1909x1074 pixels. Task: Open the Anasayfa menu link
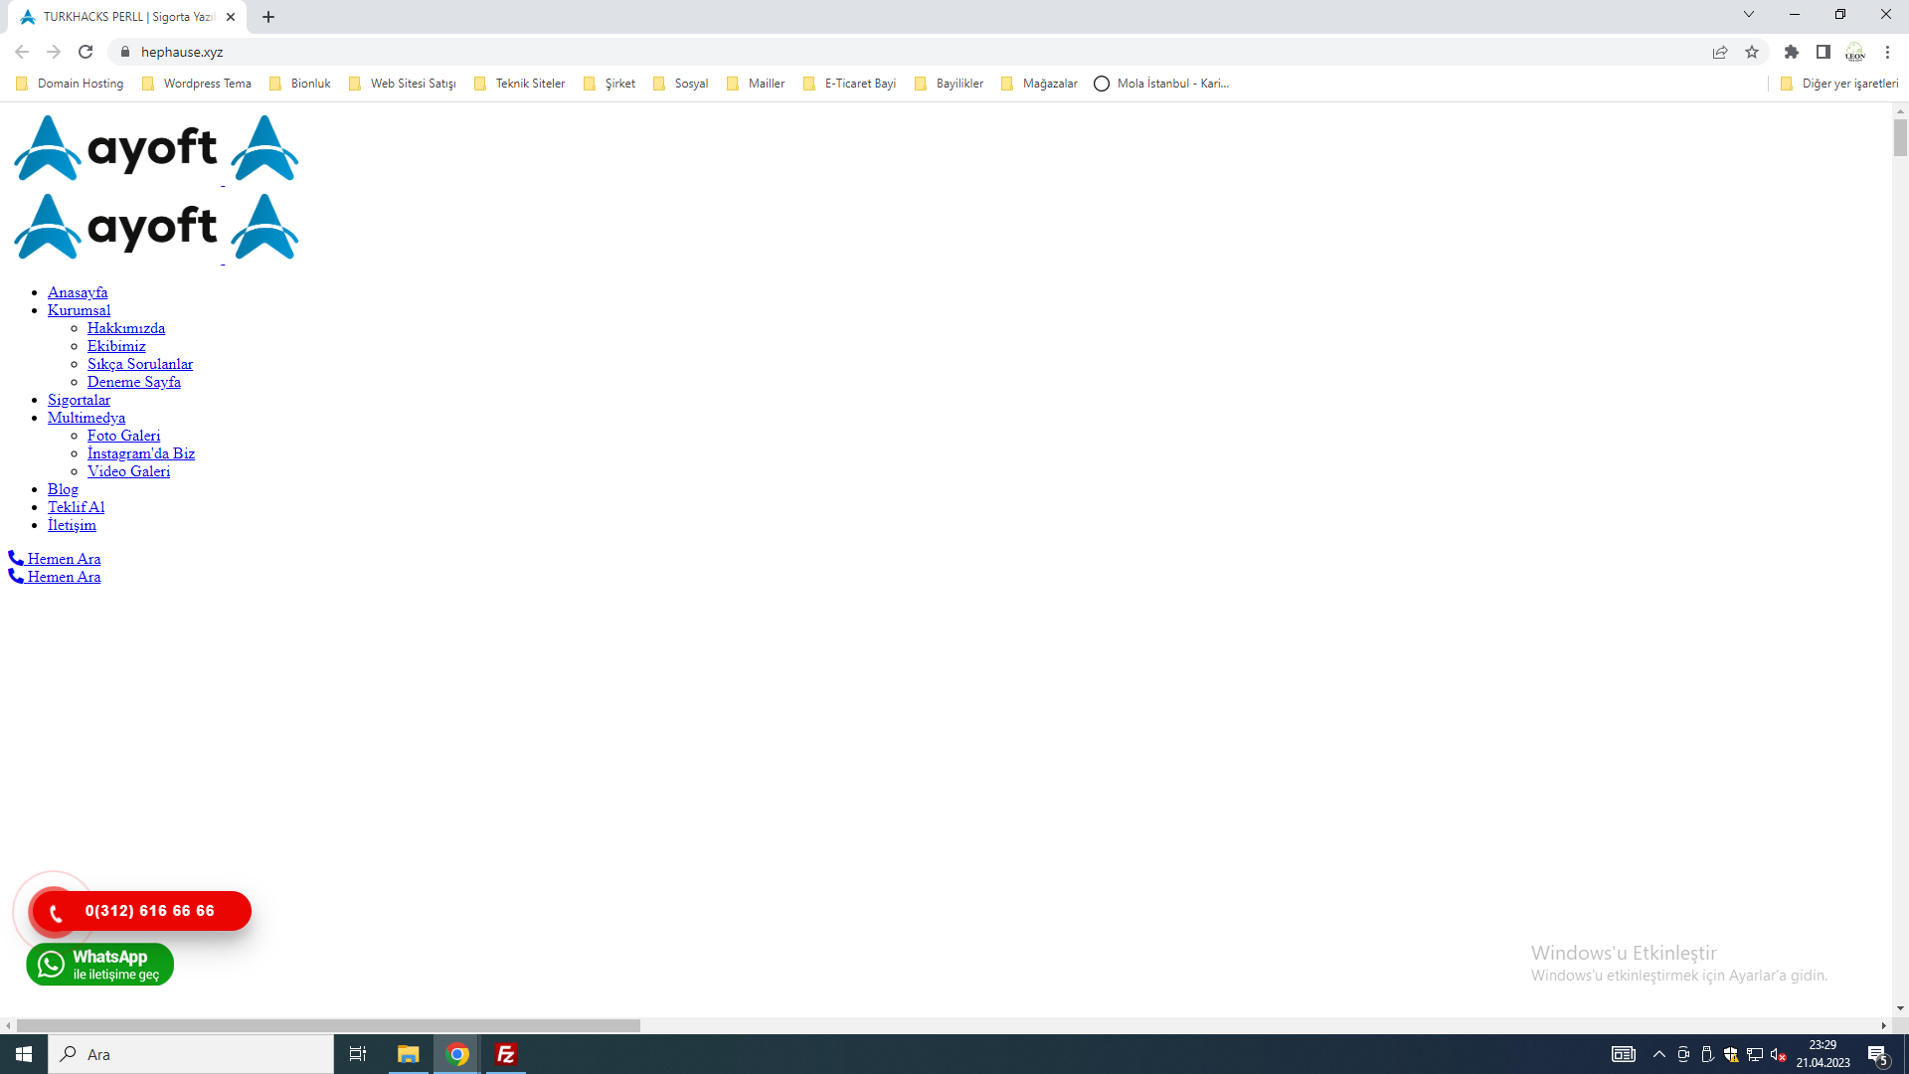(78, 292)
